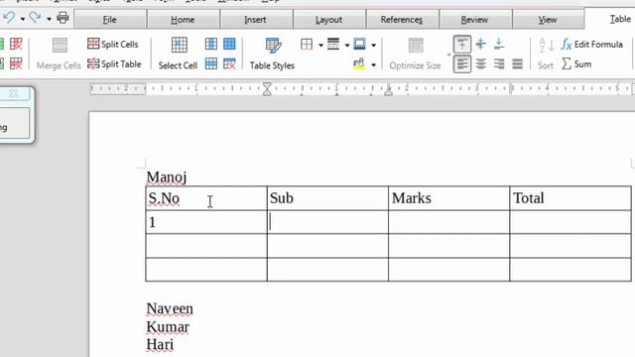Click Split Table
Image resolution: width=635 pixels, height=357 pixels.
coord(114,63)
